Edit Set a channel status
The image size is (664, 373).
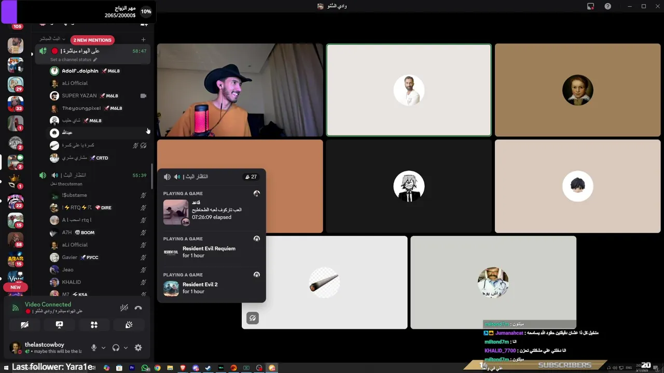[74, 60]
